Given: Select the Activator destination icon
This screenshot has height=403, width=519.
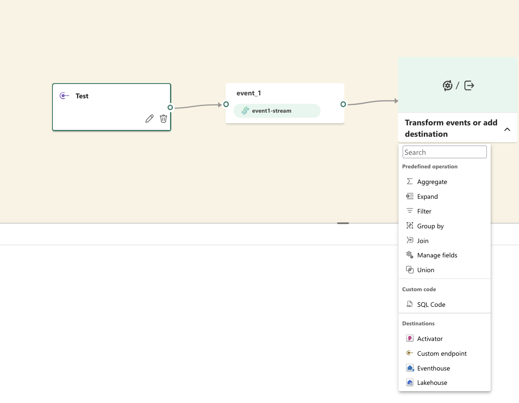Looking at the screenshot, I should pos(409,338).
